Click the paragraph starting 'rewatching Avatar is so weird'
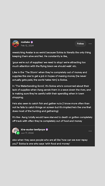 tap(52, 54)
